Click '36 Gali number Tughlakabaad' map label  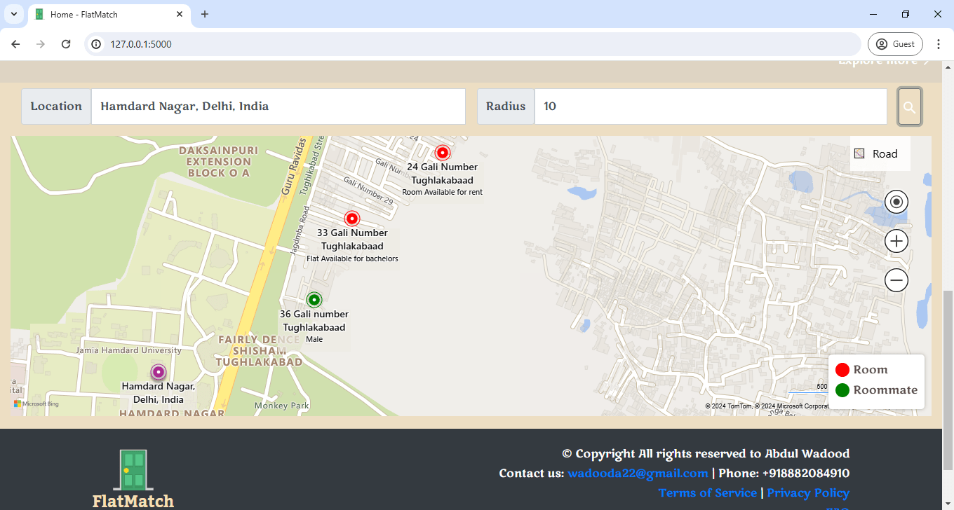[x=314, y=321]
